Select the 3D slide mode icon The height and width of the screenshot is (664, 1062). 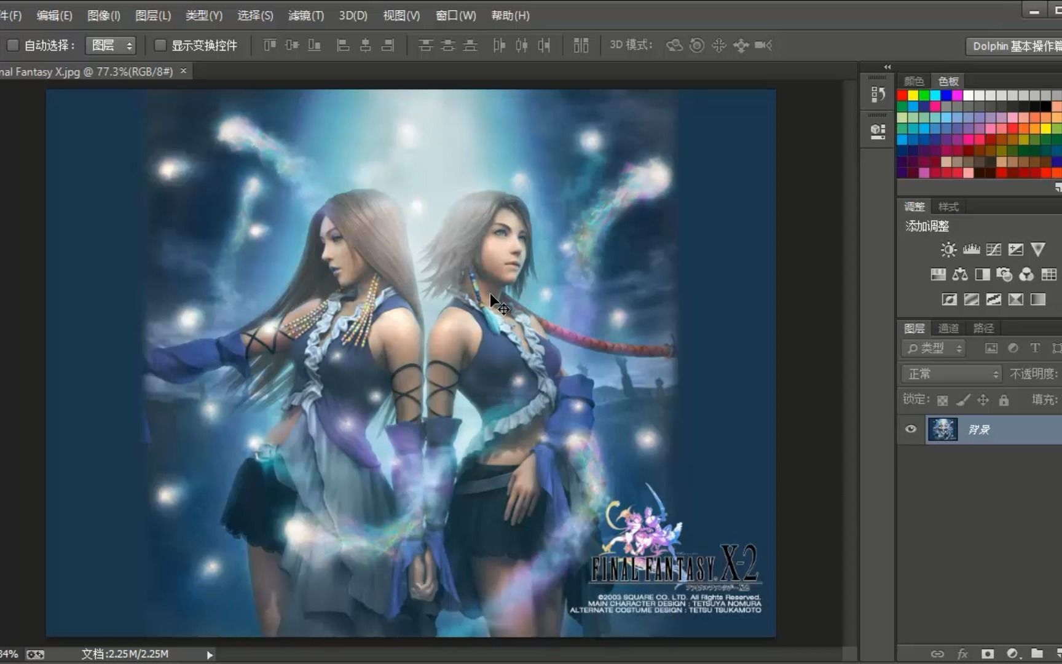click(x=741, y=45)
